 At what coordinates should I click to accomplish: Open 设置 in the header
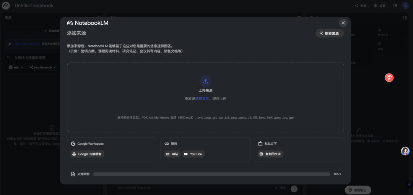point(380,5)
